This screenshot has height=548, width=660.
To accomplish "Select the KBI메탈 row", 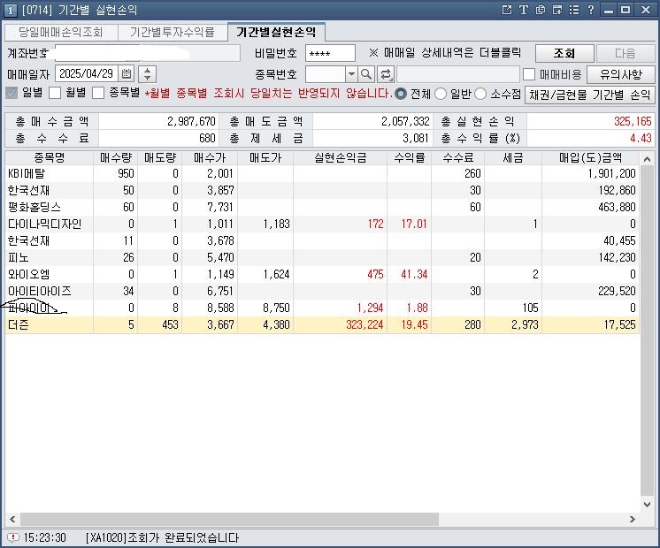I will coord(322,173).
